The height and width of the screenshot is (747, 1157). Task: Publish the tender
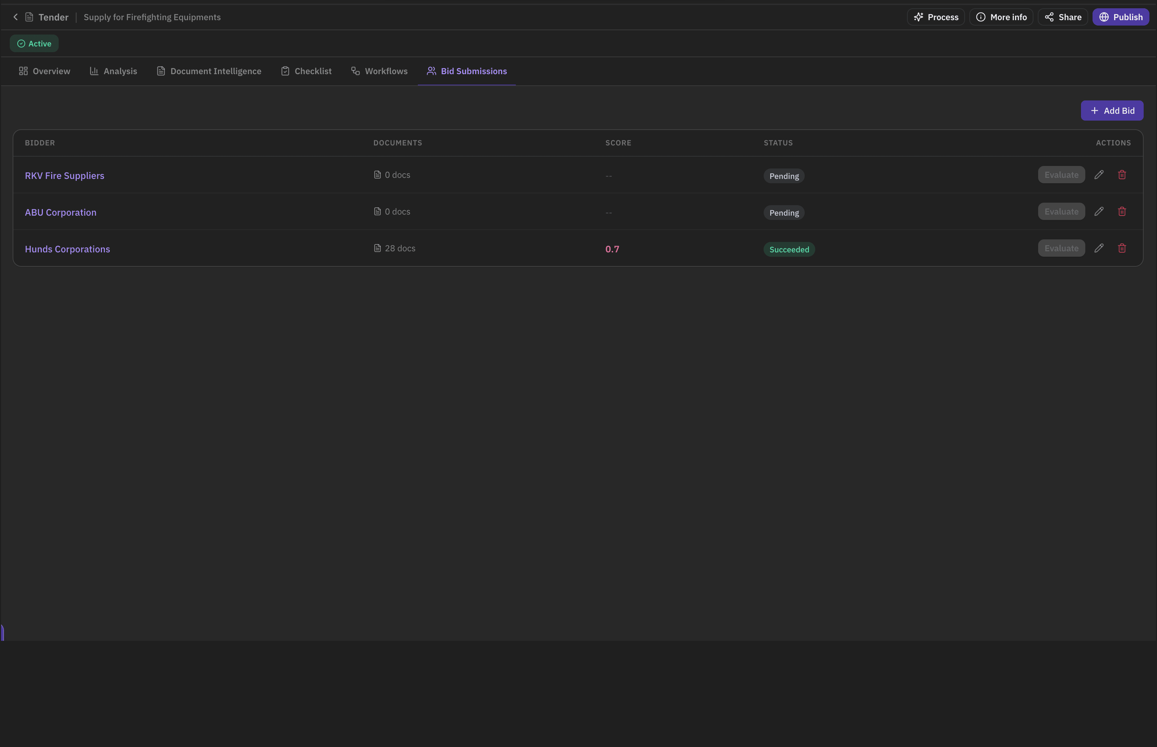[x=1121, y=17]
